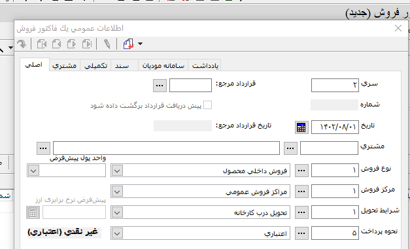
Task: Click the exchange rate input field
Action: 75,212
